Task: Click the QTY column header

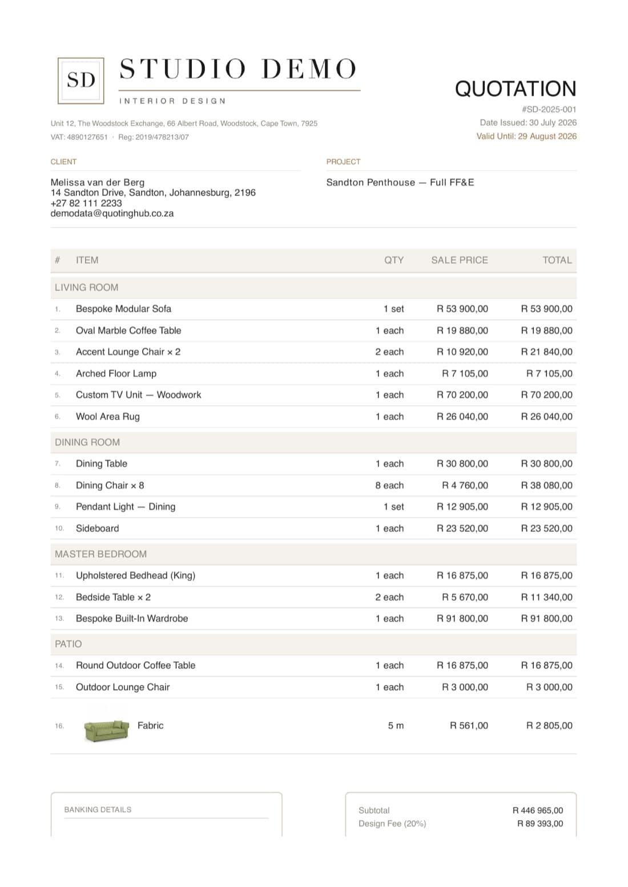Action: point(394,260)
